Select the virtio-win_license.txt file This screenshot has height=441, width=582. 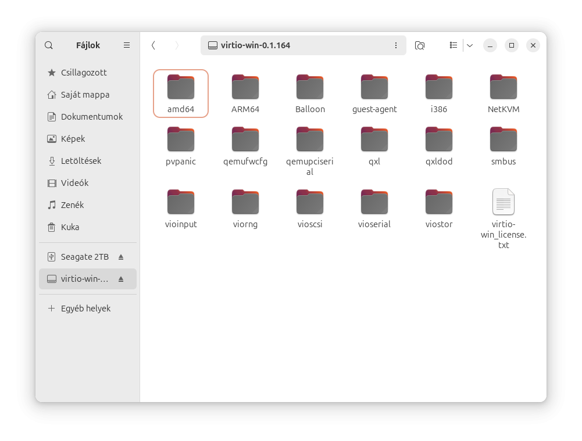[x=504, y=202]
